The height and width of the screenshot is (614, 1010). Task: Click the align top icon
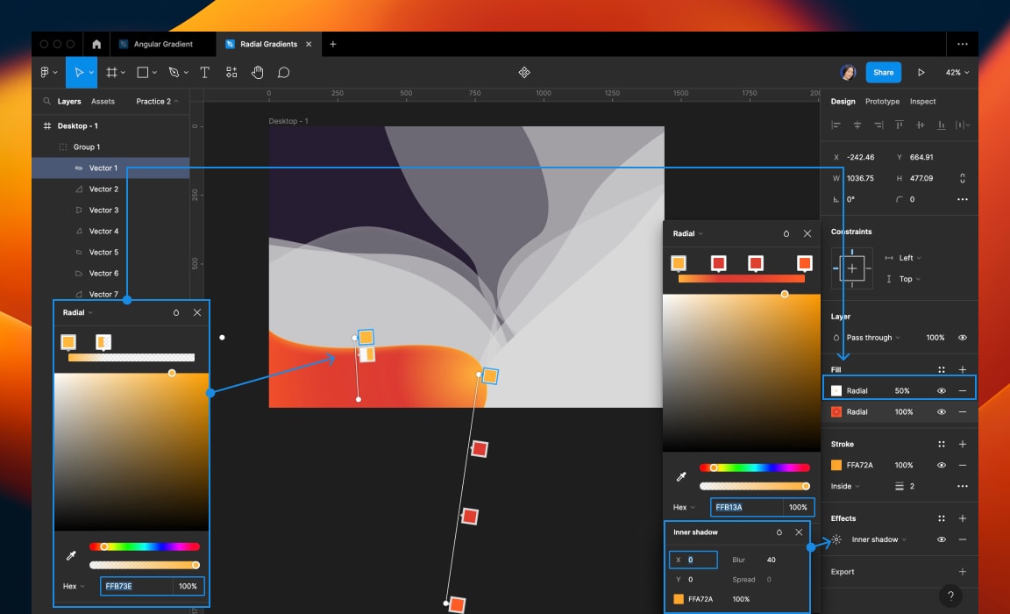pyautogui.click(x=900, y=125)
